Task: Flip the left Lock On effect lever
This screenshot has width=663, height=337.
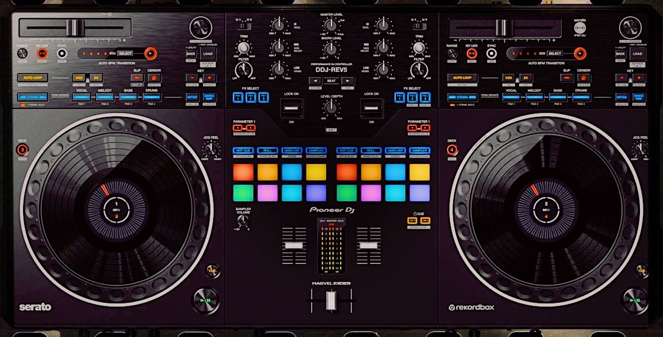Action: [x=291, y=108]
